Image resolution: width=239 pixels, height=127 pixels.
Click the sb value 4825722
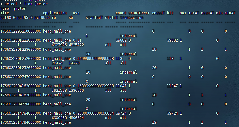click(x=76, y=45)
